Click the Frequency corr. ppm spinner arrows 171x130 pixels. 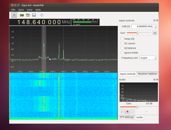tap(156, 58)
